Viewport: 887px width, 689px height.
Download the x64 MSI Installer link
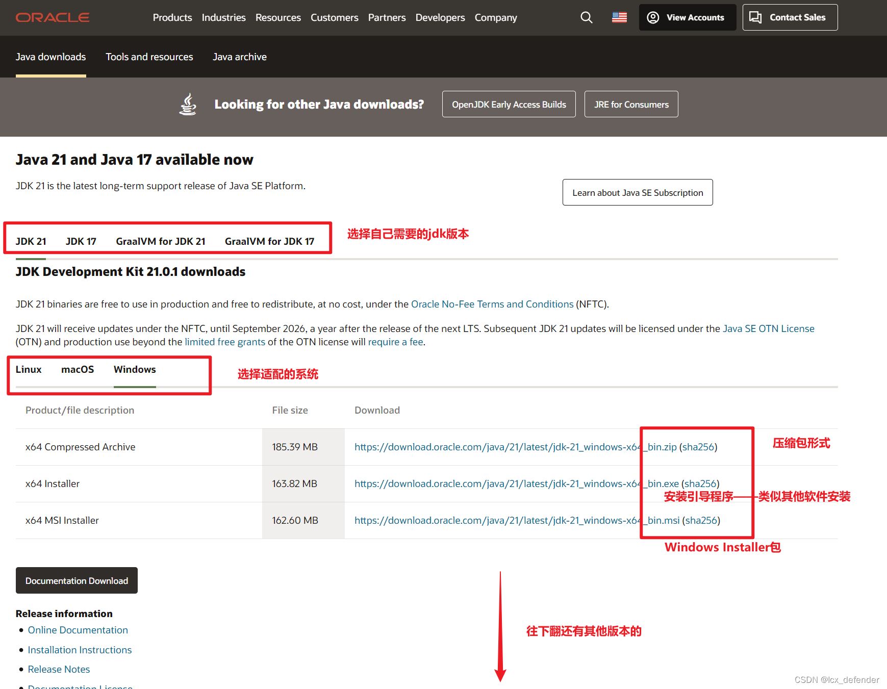coord(517,520)
